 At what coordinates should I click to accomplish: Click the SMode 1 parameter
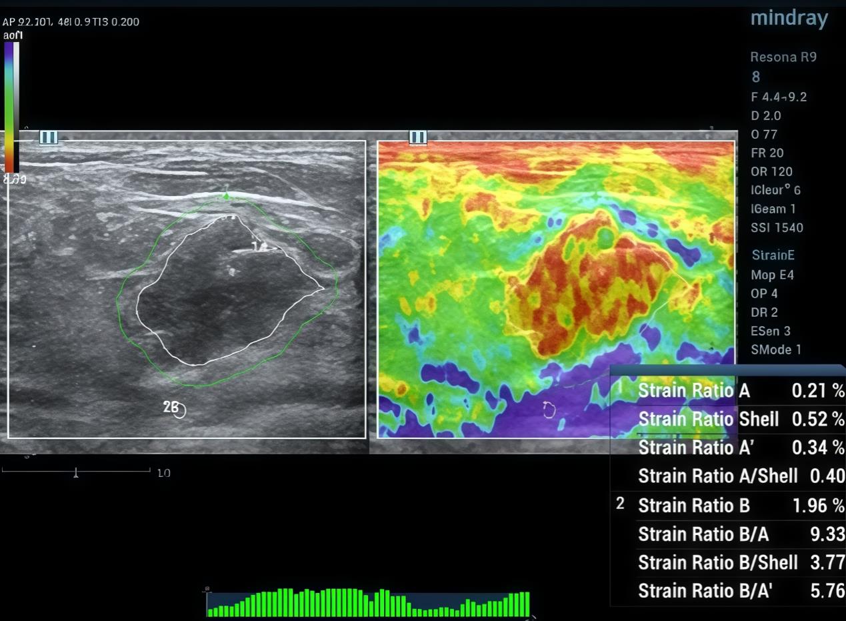[x=776, y=350]
